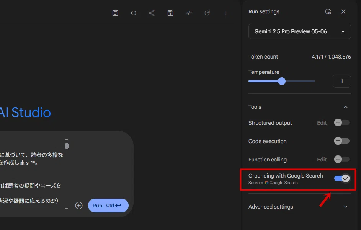Click the Run button
The image size is (361, 230).
coord(108,206)
